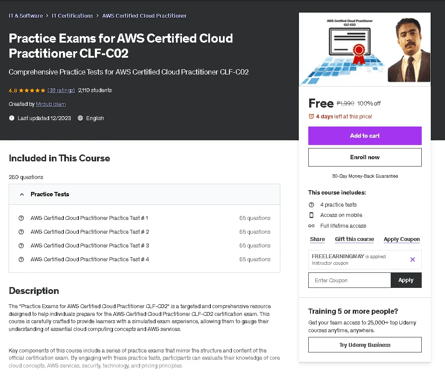Click 30-Day Money-Back Guarantee text
Screen dimensions: 445x383
365,176
